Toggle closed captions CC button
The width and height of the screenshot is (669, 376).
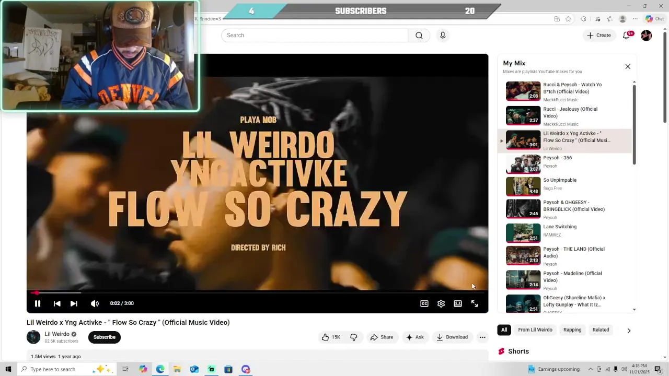coord(424,303)
